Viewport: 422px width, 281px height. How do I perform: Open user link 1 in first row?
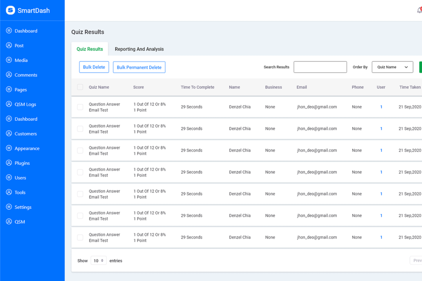pos(381,107)
